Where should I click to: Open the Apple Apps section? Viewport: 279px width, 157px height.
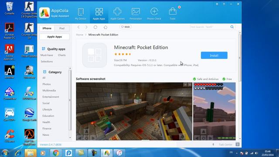[99, 14]
